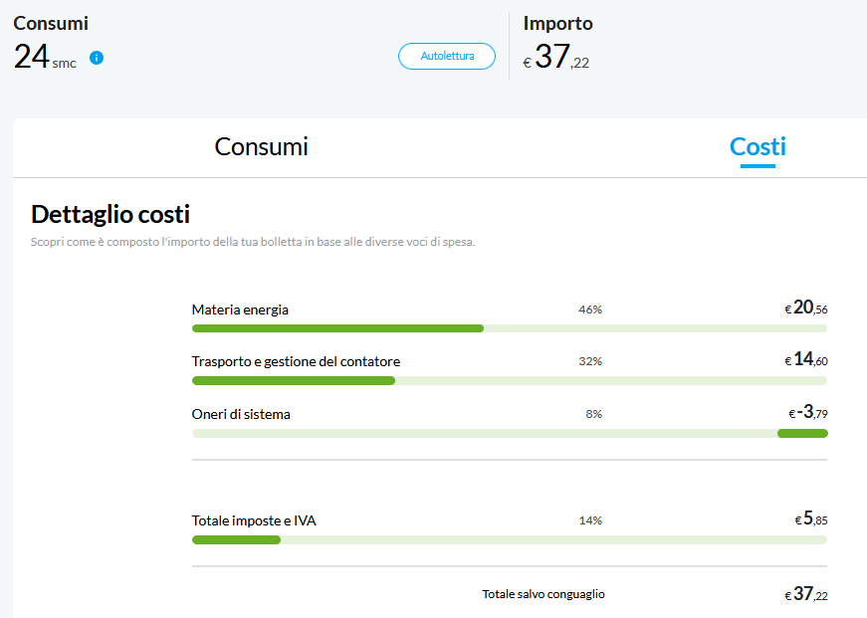Click the negative €-3,79 amount

(x=807, y=413)
